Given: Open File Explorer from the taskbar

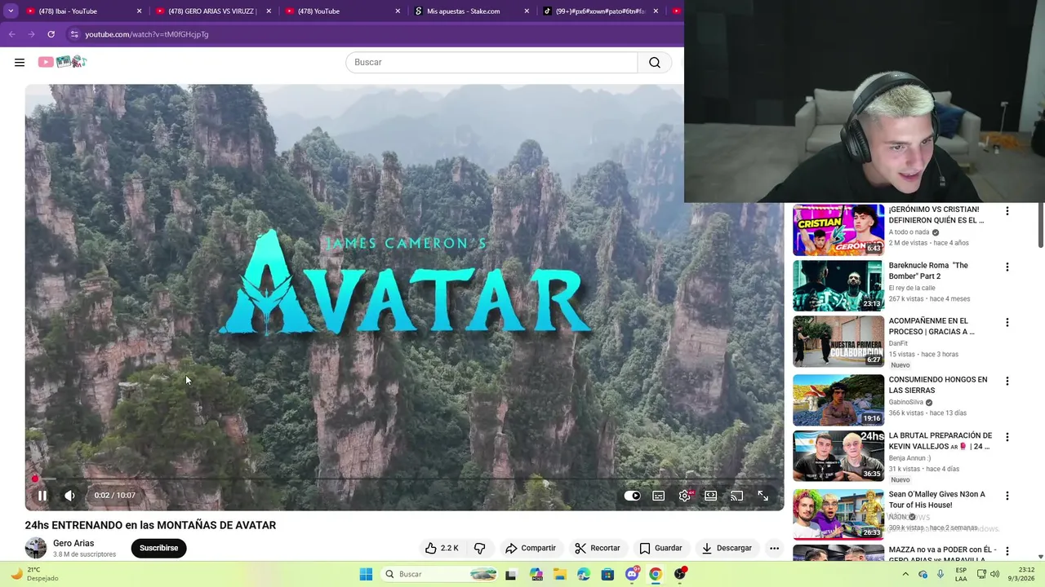Looking at the screenshot, I should (x=560, y=574).
